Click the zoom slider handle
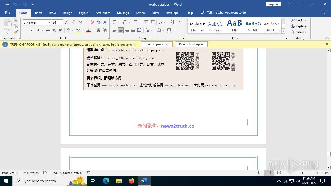The width and height of the screenshot is (331, 186). click(x=302, y=173)
